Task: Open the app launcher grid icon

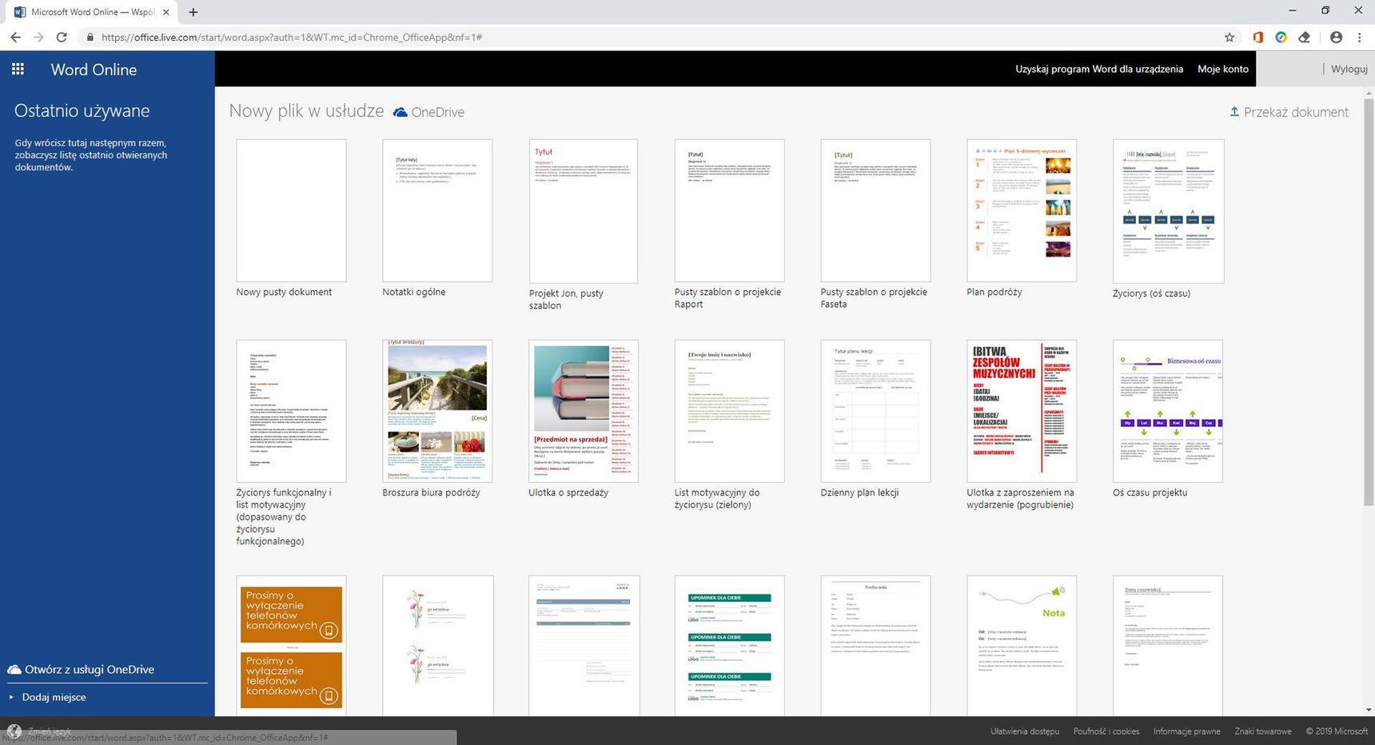Action: 18,70
